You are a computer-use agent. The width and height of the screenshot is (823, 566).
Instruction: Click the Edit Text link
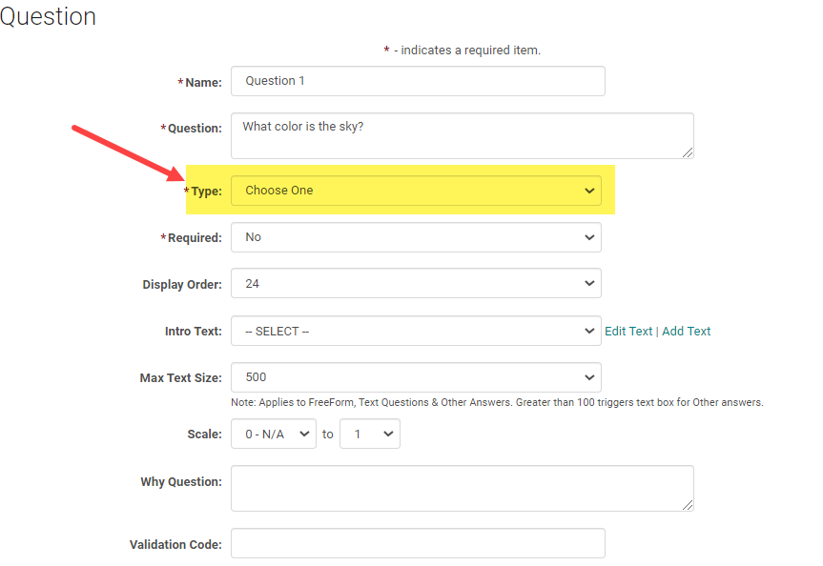pos(628,332)
